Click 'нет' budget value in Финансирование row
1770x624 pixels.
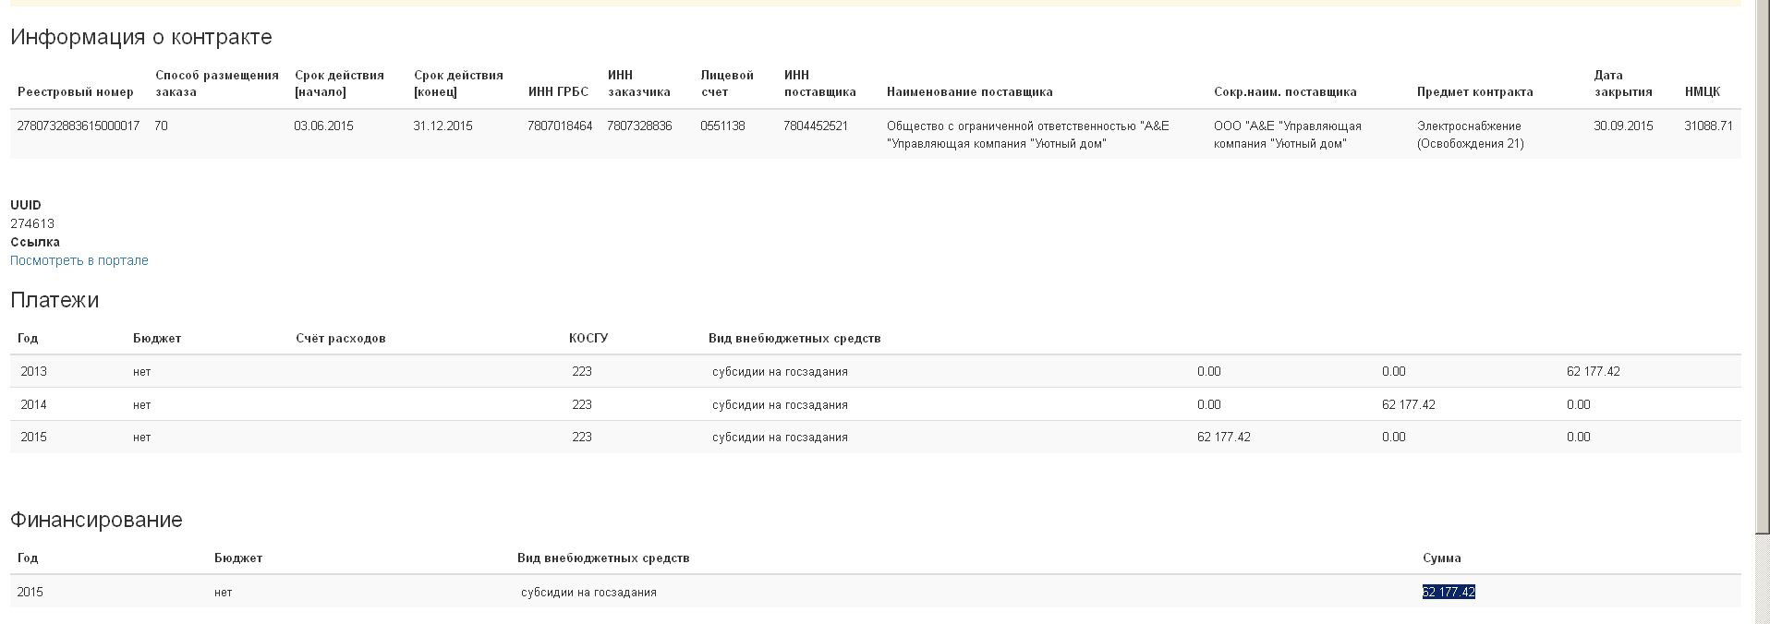coord(224,592)
